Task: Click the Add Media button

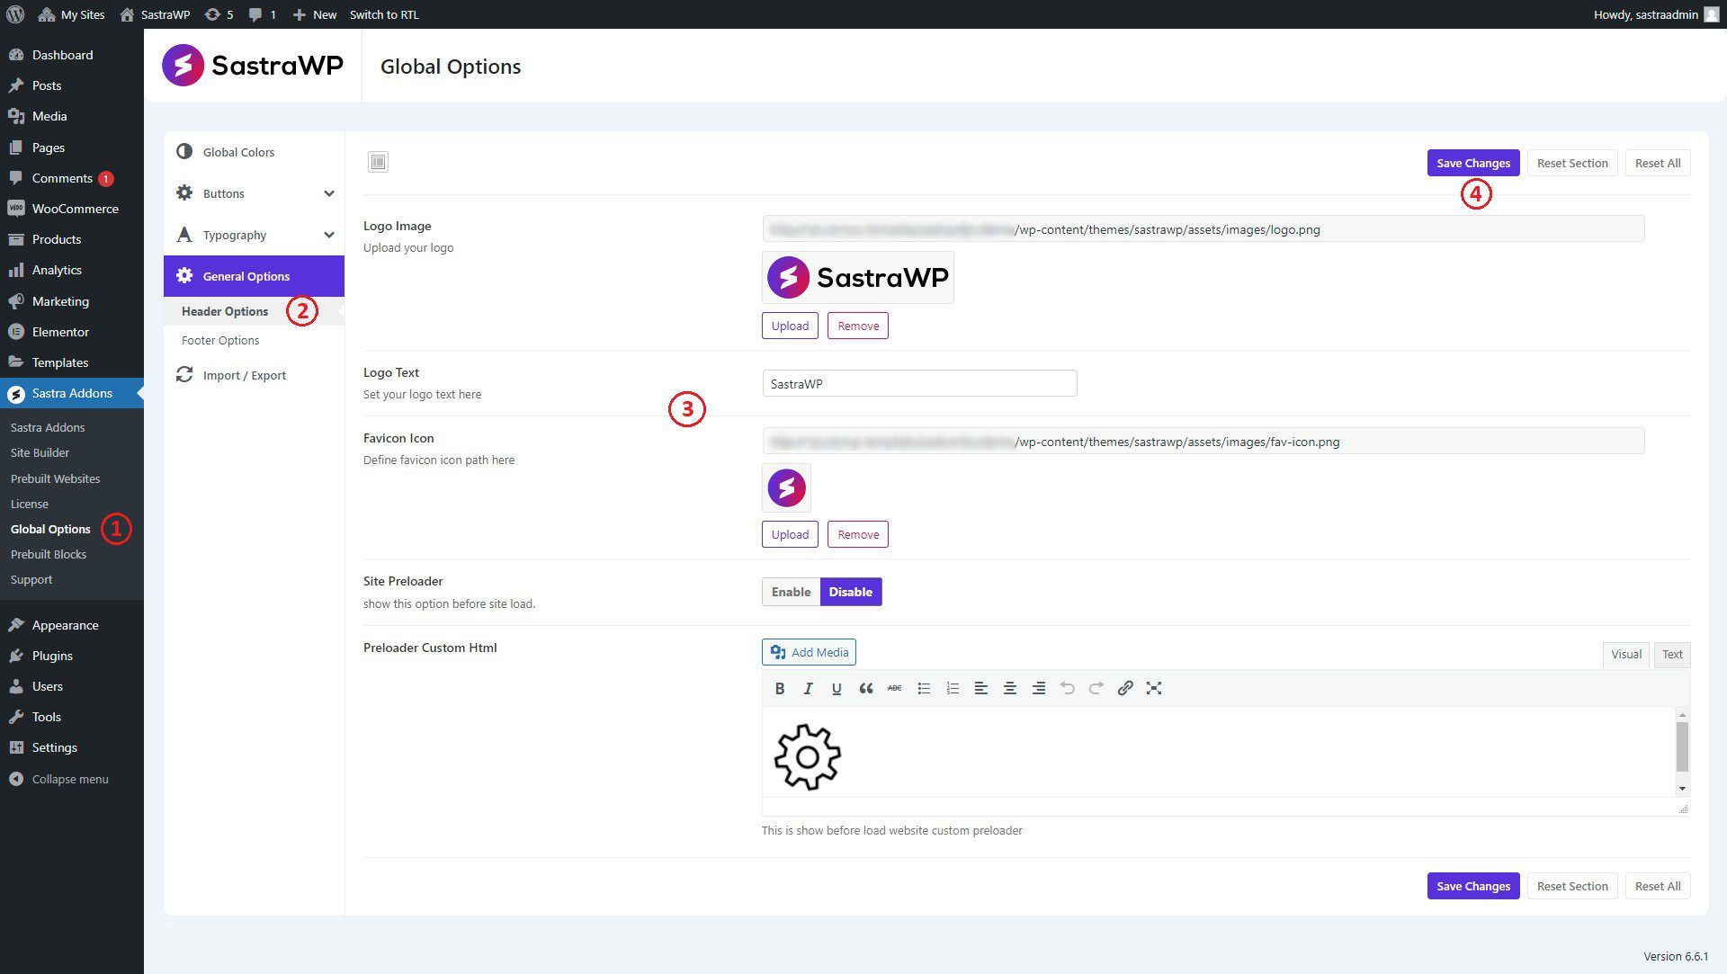Action: 809,652
